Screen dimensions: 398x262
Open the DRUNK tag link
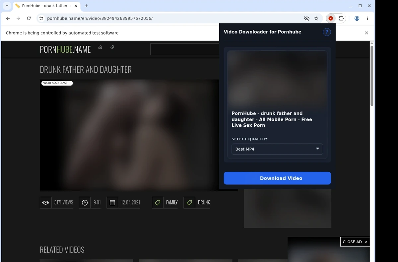click(204, 202)
